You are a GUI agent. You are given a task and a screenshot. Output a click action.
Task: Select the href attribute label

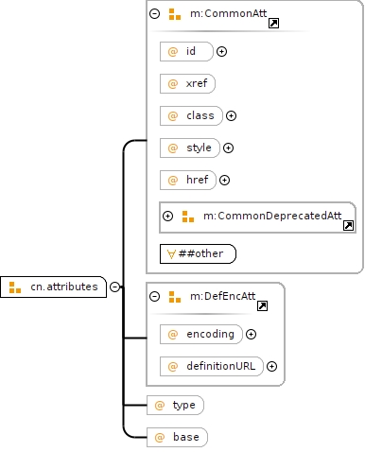click(x=198, y=180)
